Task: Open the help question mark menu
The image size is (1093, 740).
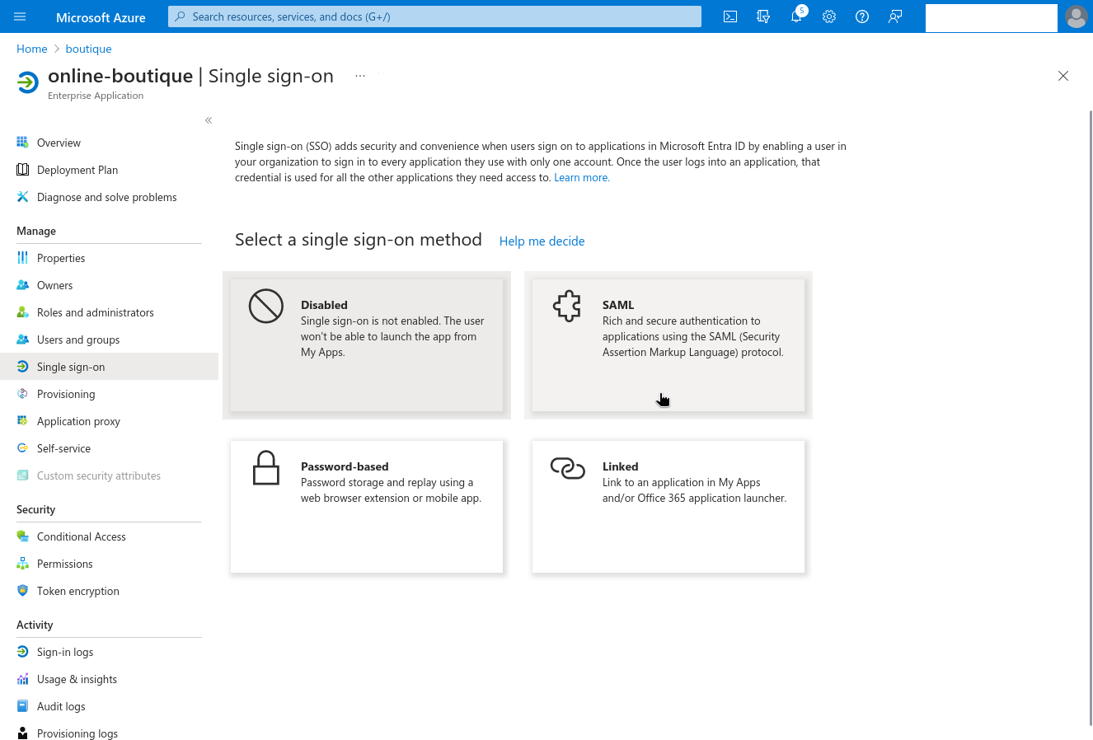Action: click(x=861, y=16)
